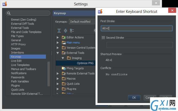The image size is (178, 111).
Task: Select Live Templates in settings list
Action: click(x=20, y=65)
